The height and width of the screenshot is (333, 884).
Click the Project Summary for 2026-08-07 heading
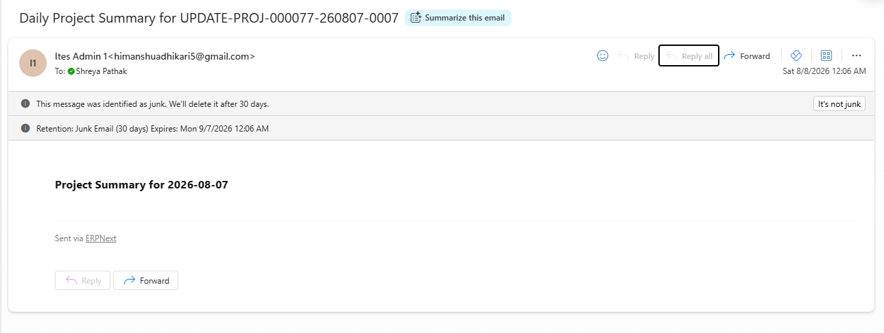pos(141,184)
